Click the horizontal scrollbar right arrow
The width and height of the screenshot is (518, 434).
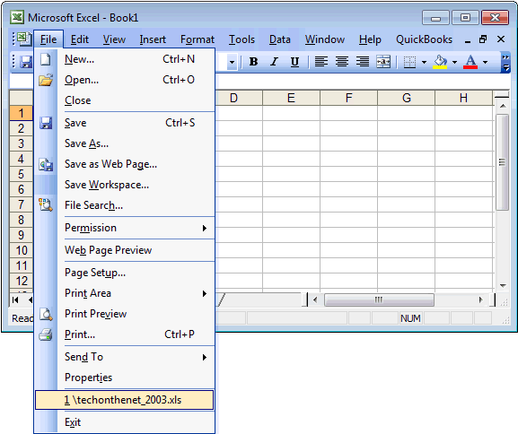pos(481,299)
